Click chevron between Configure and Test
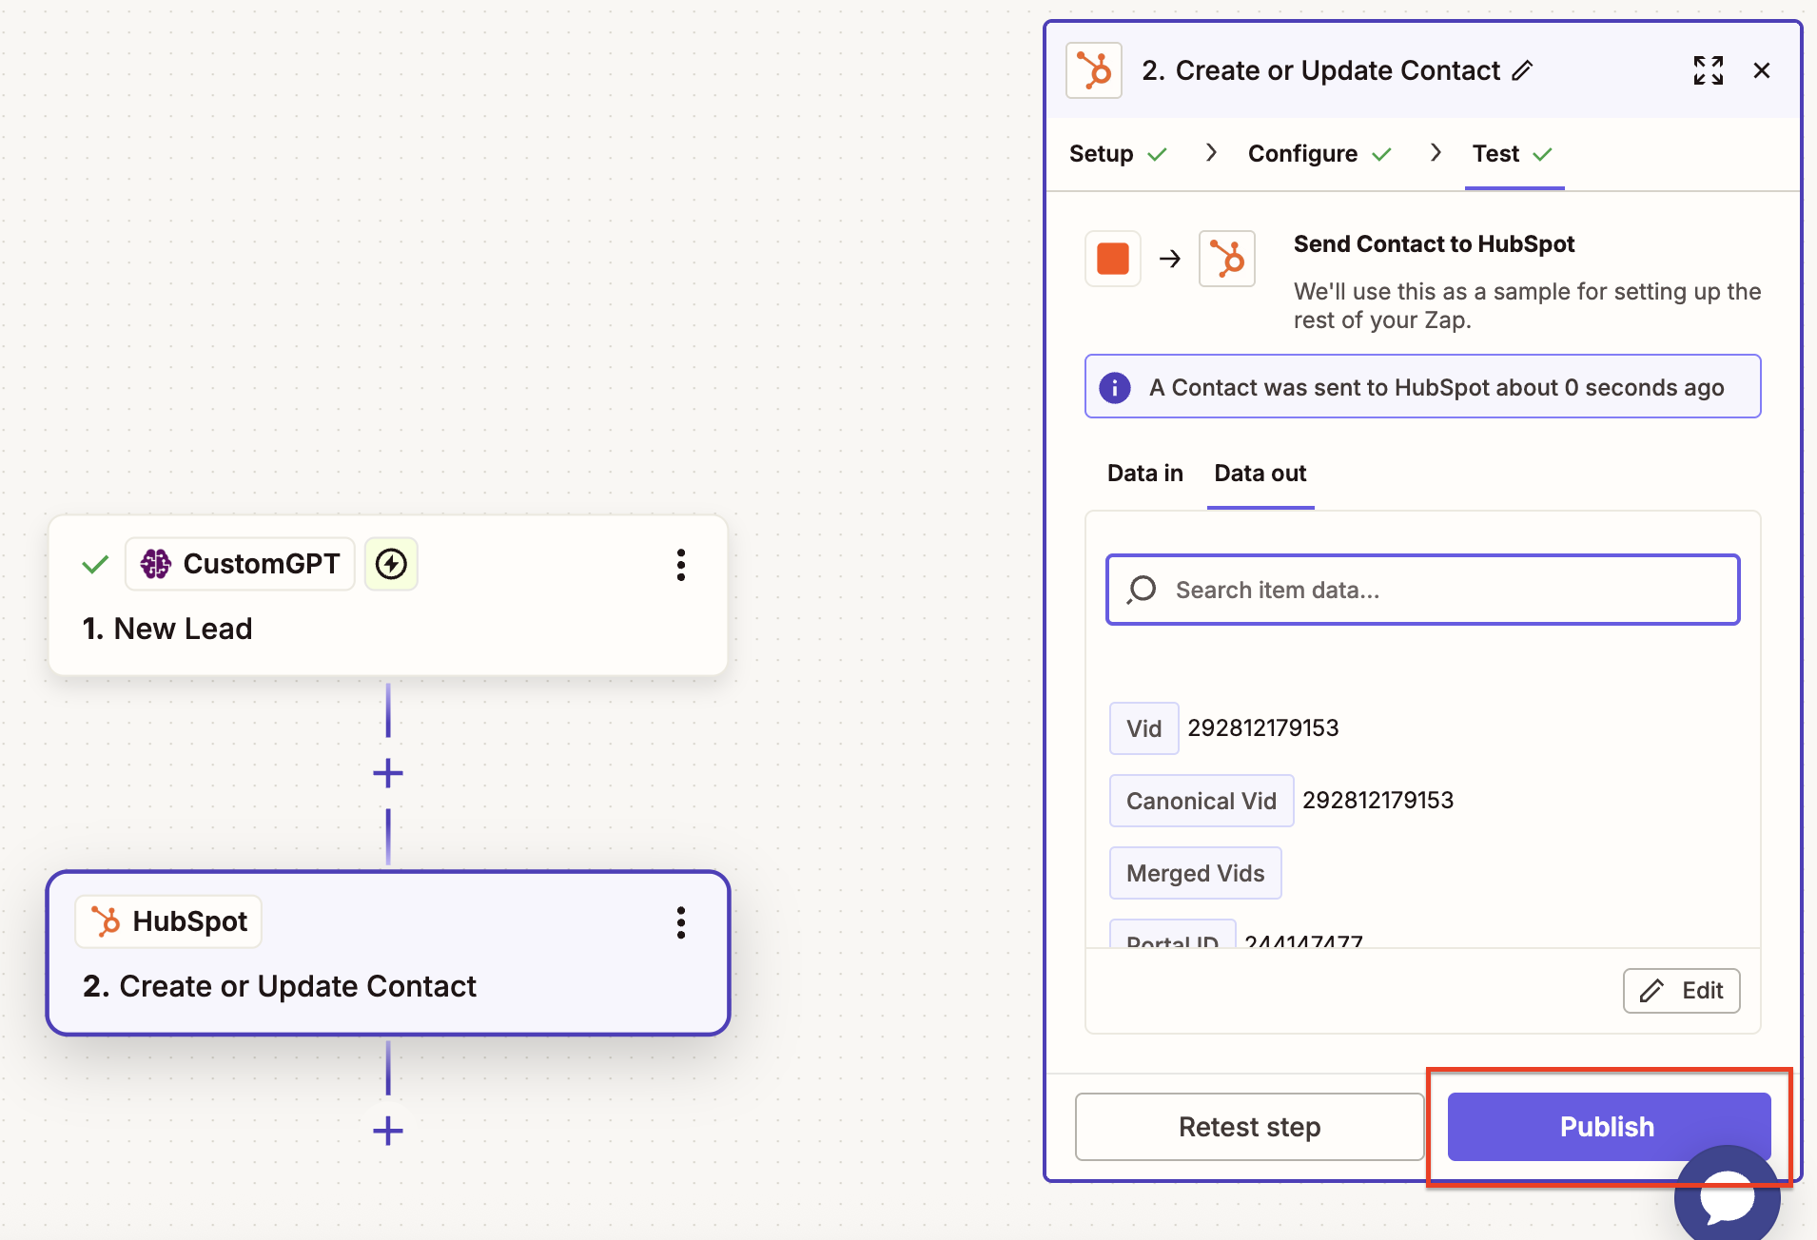Screen dimensions: 1817x1240 tap(1436, 153)
